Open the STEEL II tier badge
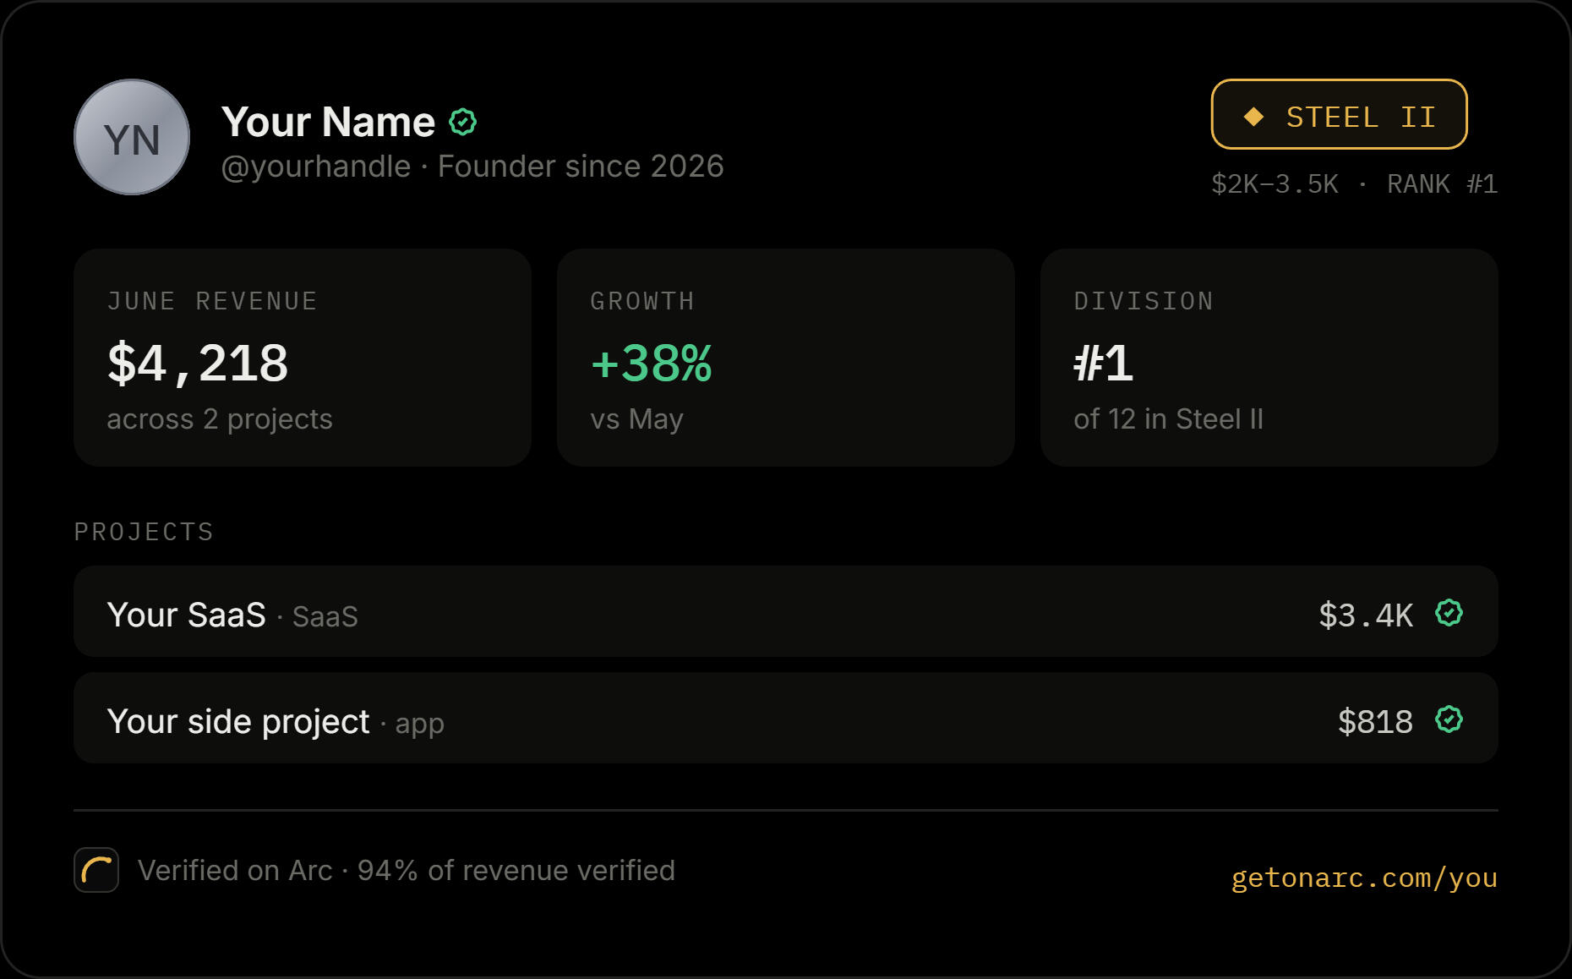 point(1339,114)
